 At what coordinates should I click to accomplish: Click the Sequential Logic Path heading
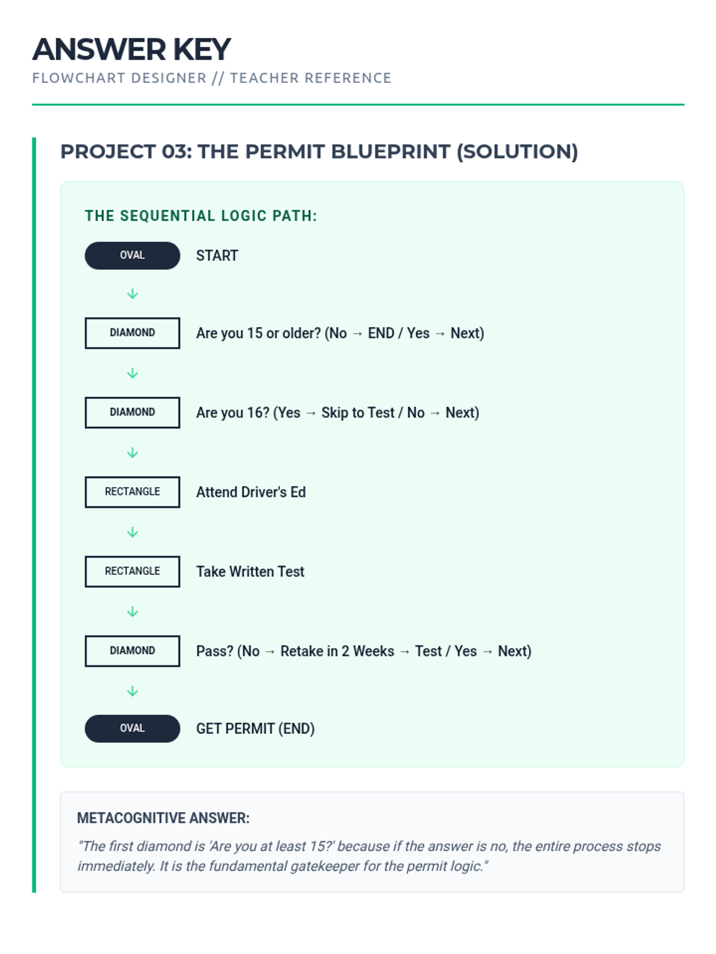pyautogui.click(x=200, y=216)
